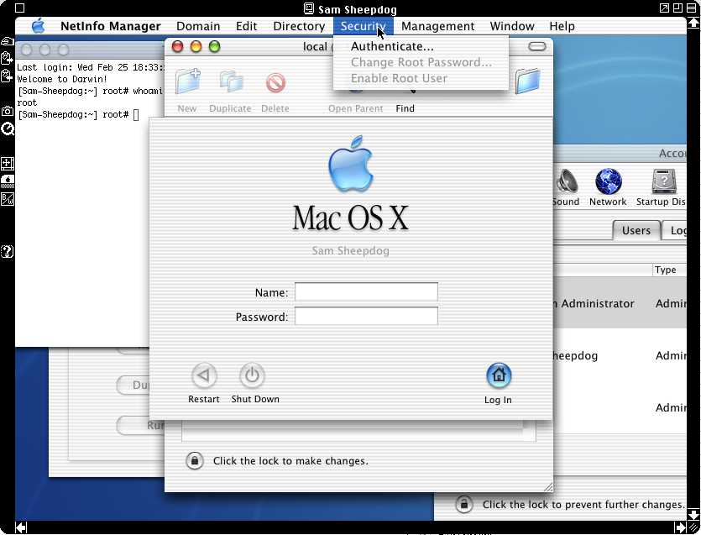Open the Startup Disk icon in System Preferences
The width and height of the screenshot is (701, 535).
[x=664, y=181]
